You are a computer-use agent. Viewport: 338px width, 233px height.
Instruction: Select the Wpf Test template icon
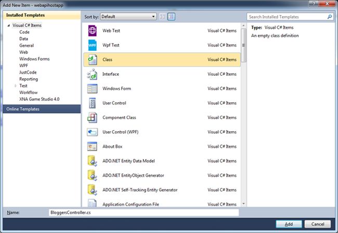click(93, 45)
